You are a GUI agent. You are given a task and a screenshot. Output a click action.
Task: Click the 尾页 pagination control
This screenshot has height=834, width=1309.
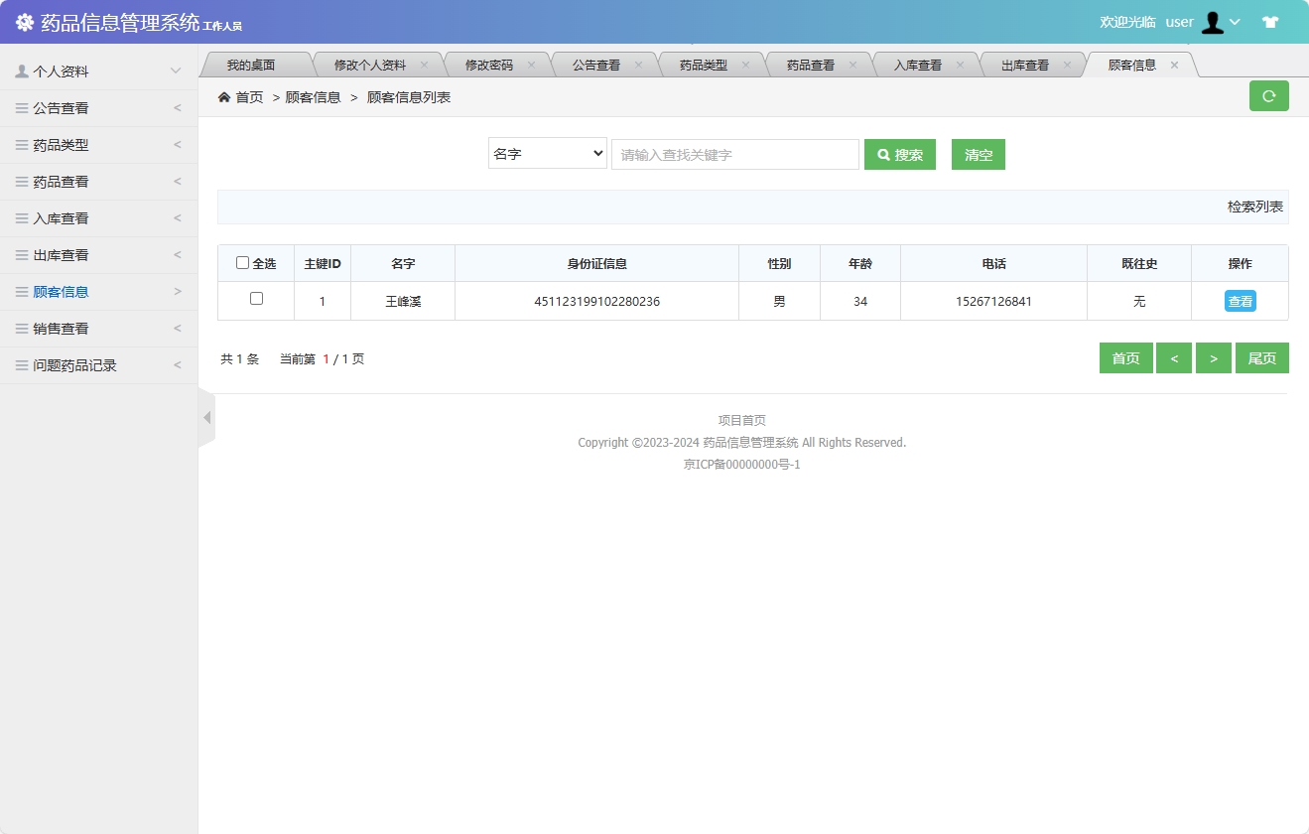pos(1261,357)
